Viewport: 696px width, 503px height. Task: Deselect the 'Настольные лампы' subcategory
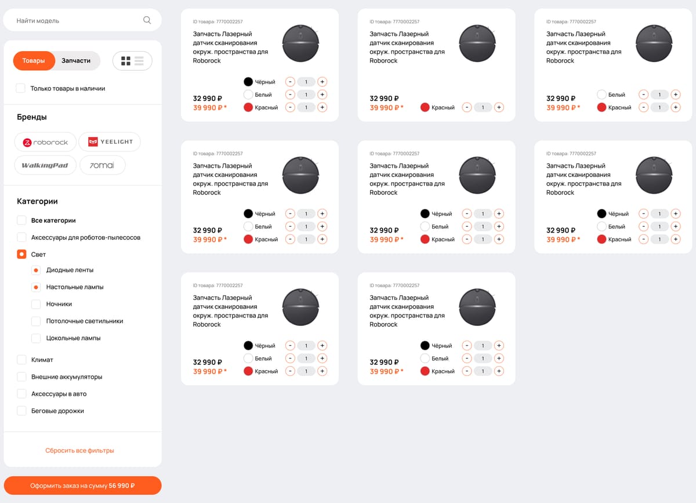(36, 287)
